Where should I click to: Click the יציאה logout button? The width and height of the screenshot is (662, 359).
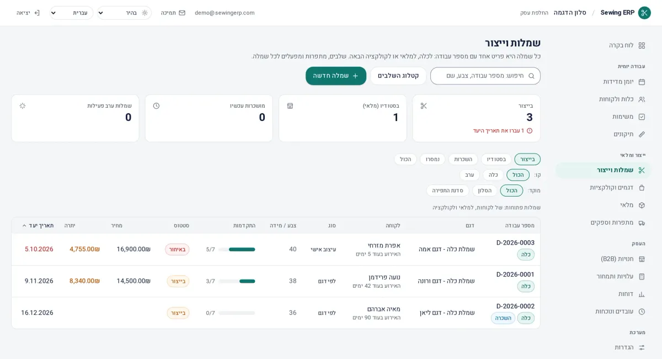28,13
